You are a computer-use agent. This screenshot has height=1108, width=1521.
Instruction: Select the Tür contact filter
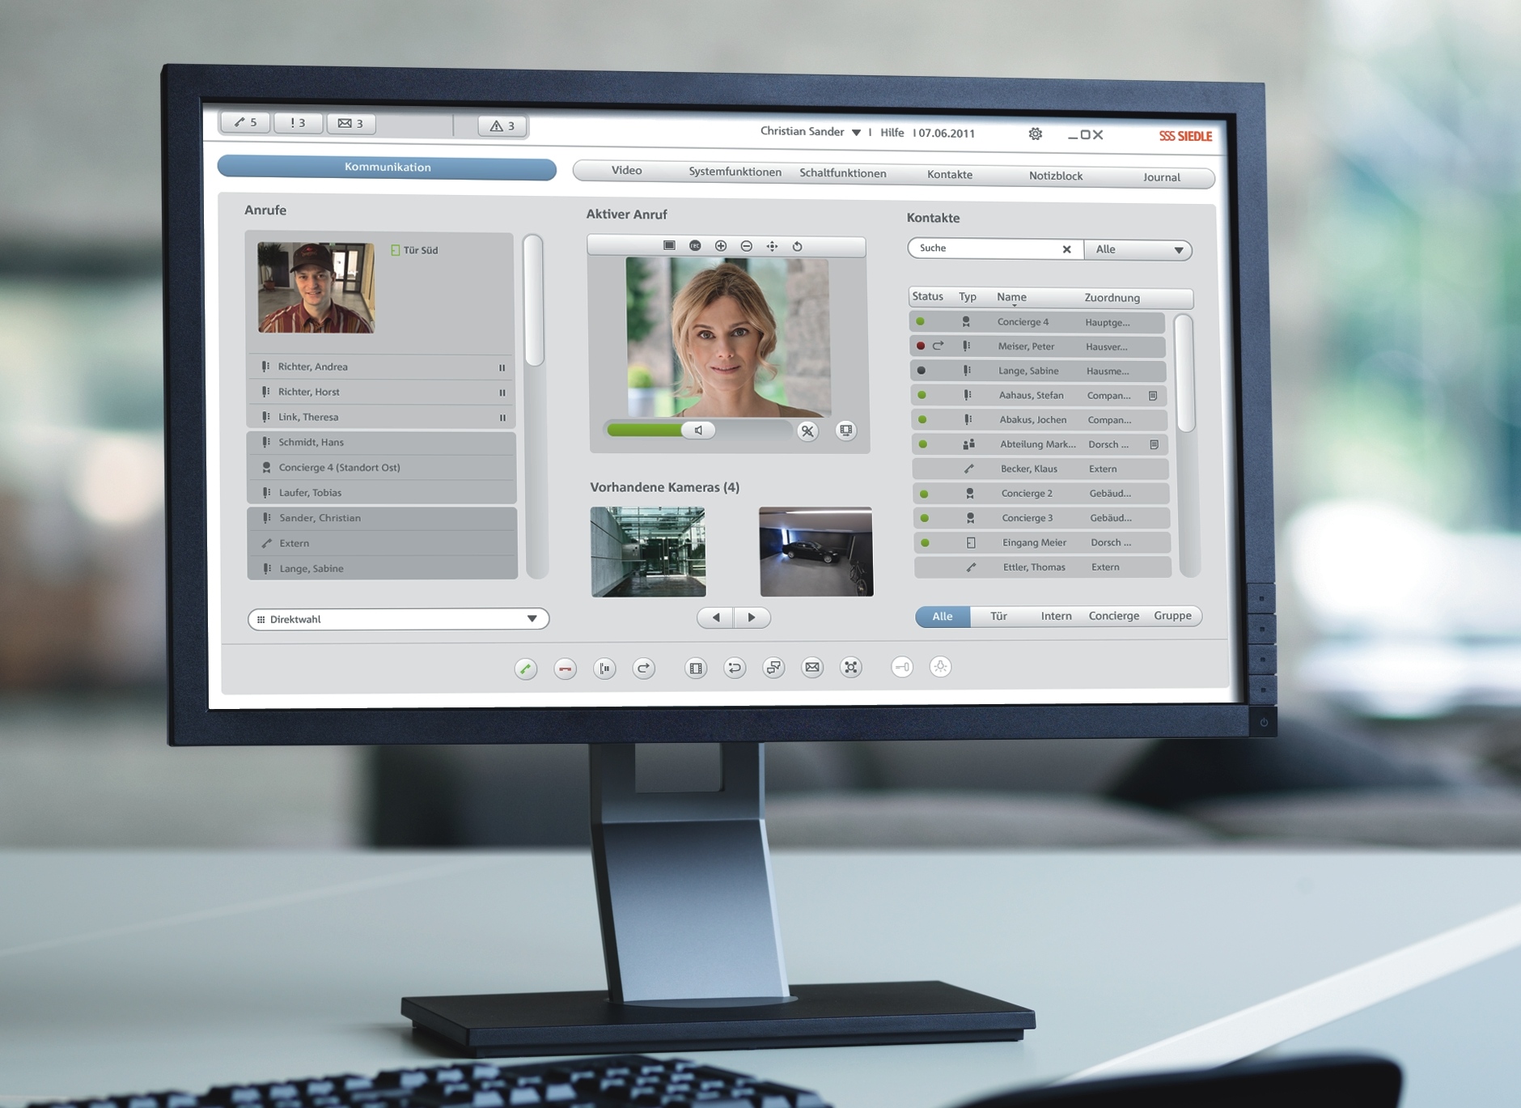click(x=999, y=616)
